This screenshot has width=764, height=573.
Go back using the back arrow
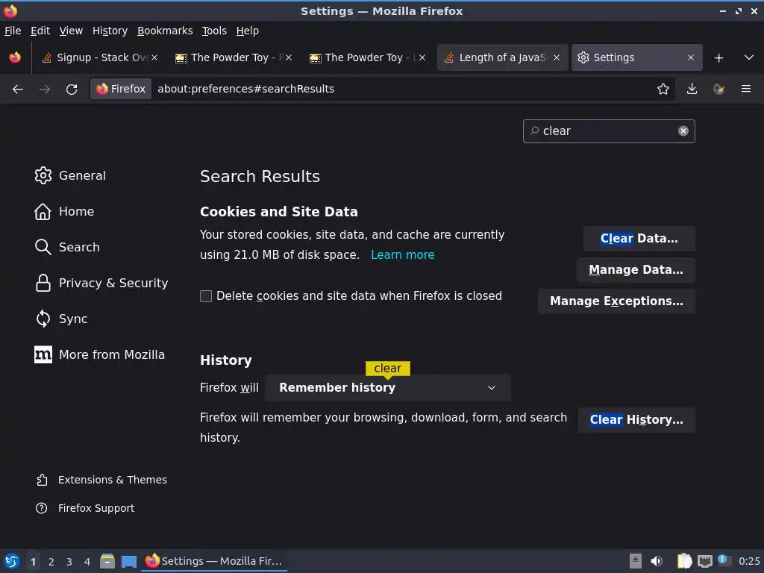[x=18, y=90]
